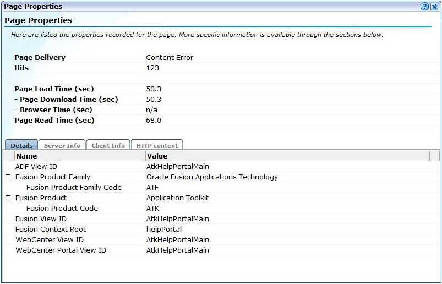
Task: Open the Client Info tab
Action: pos(108,145)
